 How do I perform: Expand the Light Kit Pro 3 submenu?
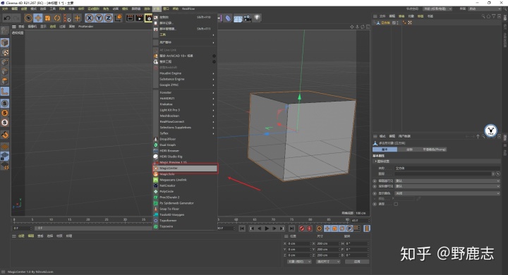[186, 110]
